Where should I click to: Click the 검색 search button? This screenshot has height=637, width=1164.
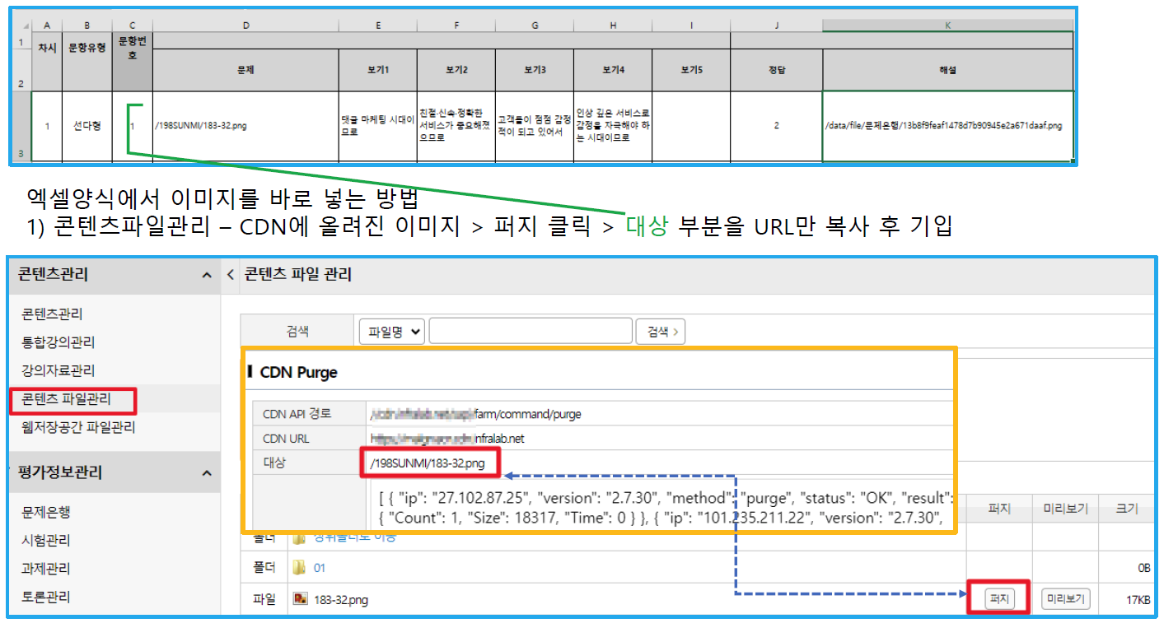tap(660, 332)
